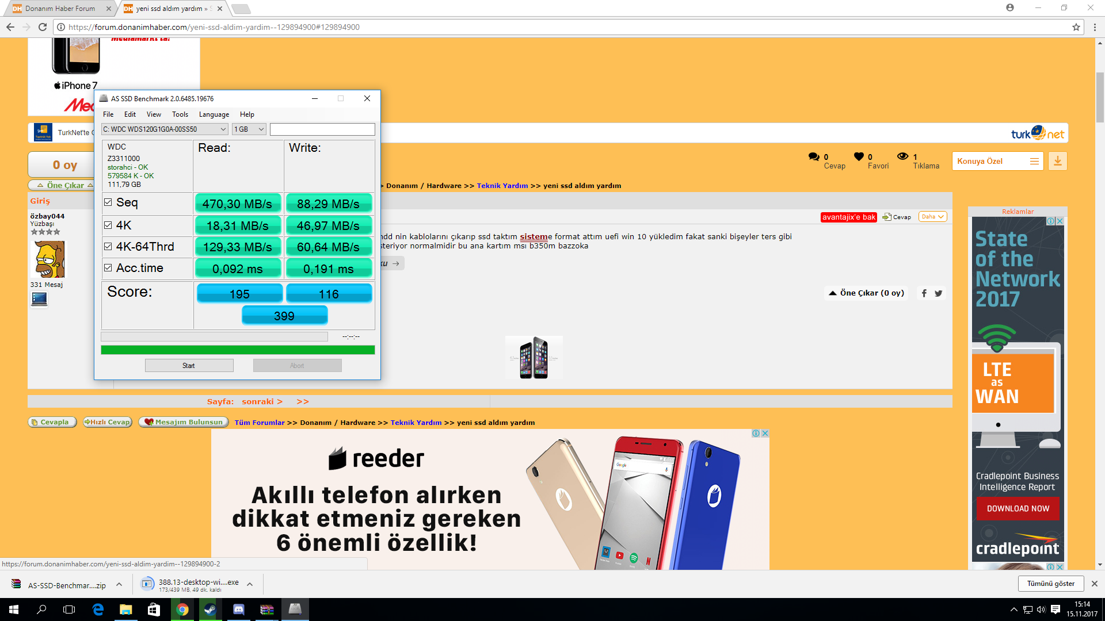Open Steam from the taskbar
This screenshot has height=621, width=1105.
point(210,609)
